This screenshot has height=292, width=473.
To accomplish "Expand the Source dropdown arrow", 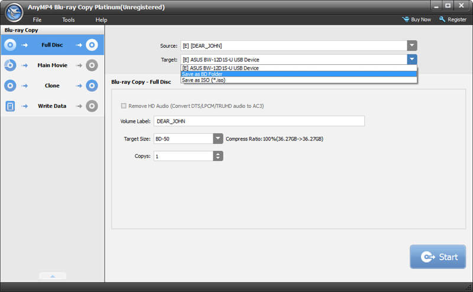I will 412,45.
